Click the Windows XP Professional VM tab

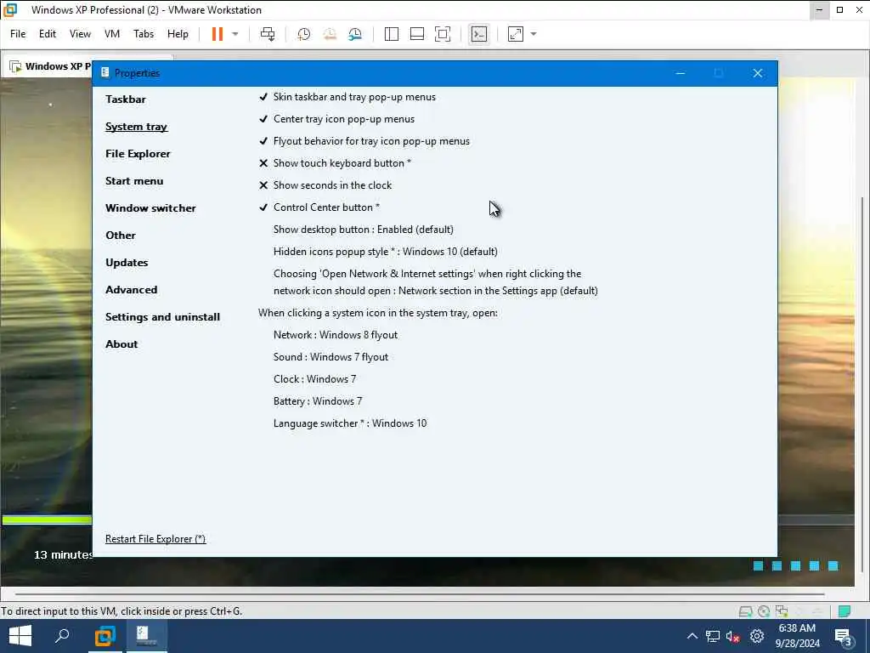[x=51, y=66]
